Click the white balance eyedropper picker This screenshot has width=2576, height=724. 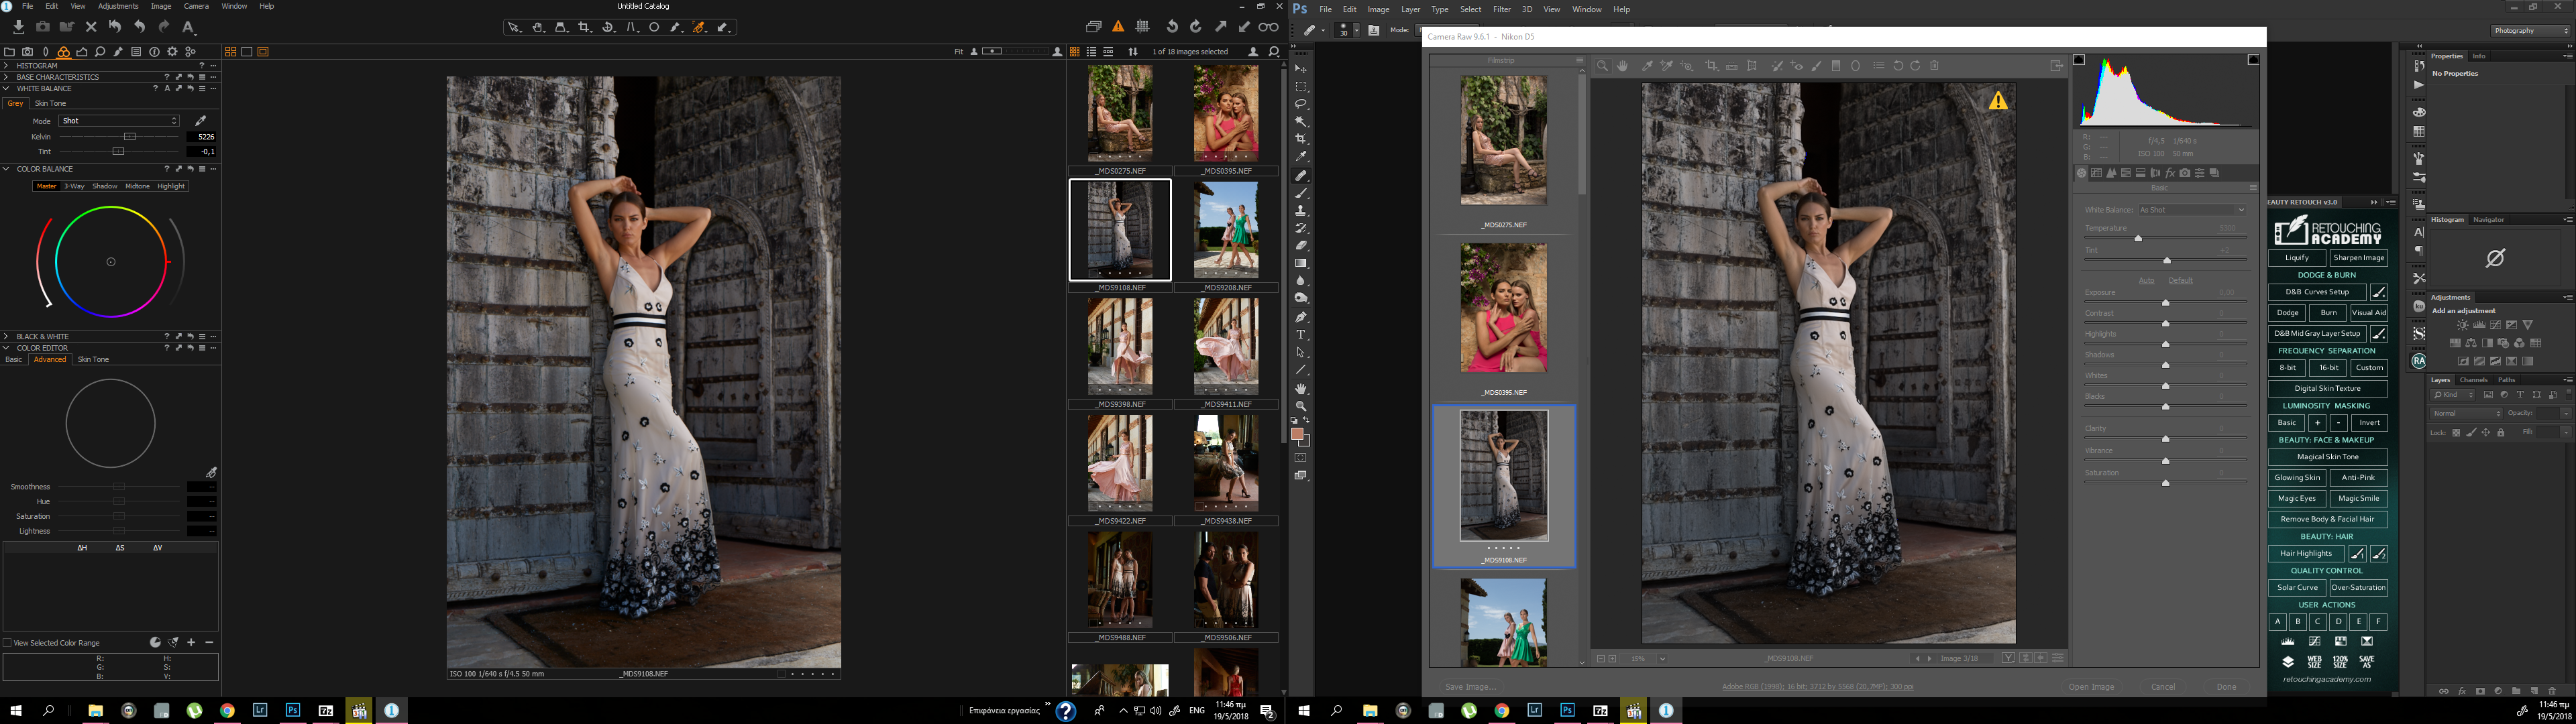tap(200, 121)
